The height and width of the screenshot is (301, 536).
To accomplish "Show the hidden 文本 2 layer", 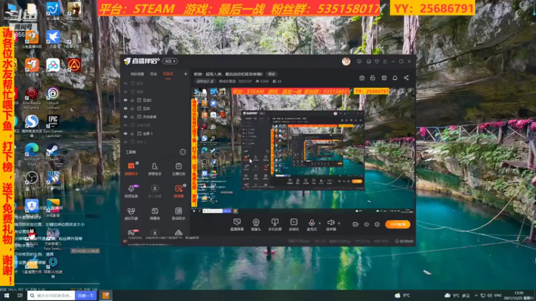I will [x=125, y=142].
